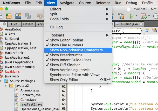
Task: Select the red JavaMains project
Action: 12,72
